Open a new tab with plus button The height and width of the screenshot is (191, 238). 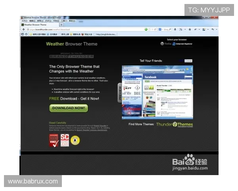61,25
